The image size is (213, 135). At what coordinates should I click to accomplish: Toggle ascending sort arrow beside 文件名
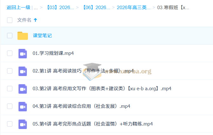point(35,20)
